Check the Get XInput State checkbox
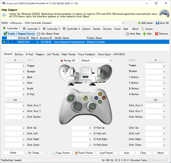Screen dimensions: 171x163 38,34
